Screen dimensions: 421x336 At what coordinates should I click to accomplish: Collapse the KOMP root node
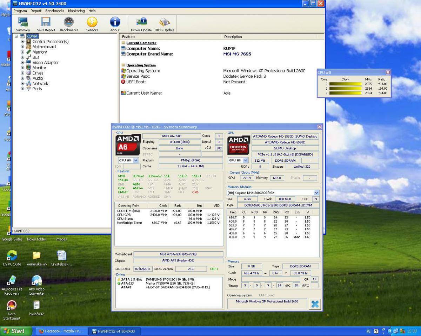coord(16,36)
